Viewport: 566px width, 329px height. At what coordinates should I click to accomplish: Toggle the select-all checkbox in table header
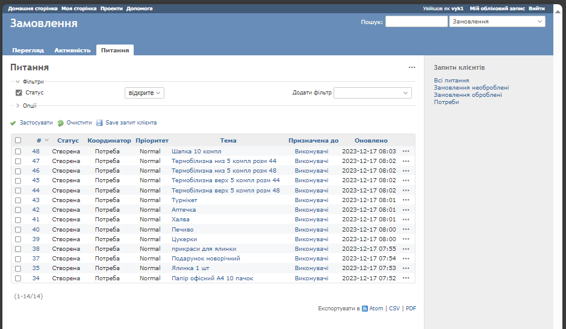tap(18, 140)
